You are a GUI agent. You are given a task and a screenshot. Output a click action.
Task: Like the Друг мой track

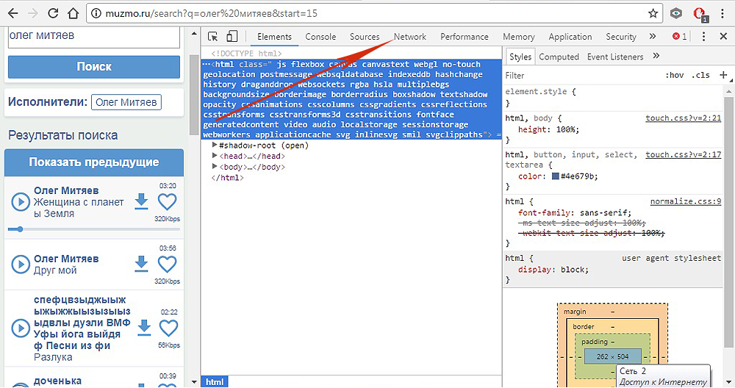[168, 265]
